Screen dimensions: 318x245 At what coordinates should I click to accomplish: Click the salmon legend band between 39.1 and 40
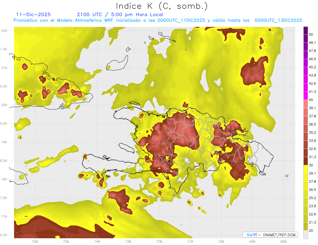[x=306, y=104]
